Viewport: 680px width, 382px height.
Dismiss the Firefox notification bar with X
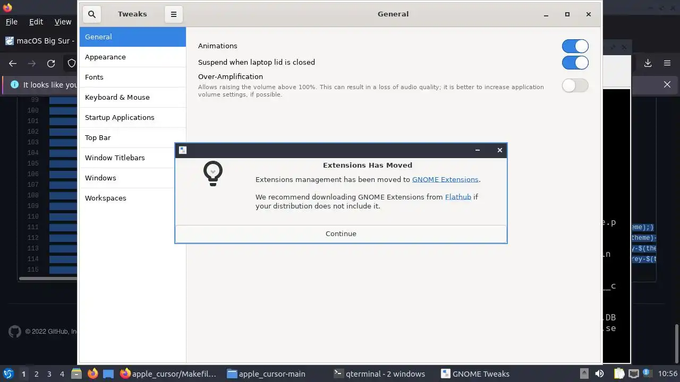tap(667, 84)
